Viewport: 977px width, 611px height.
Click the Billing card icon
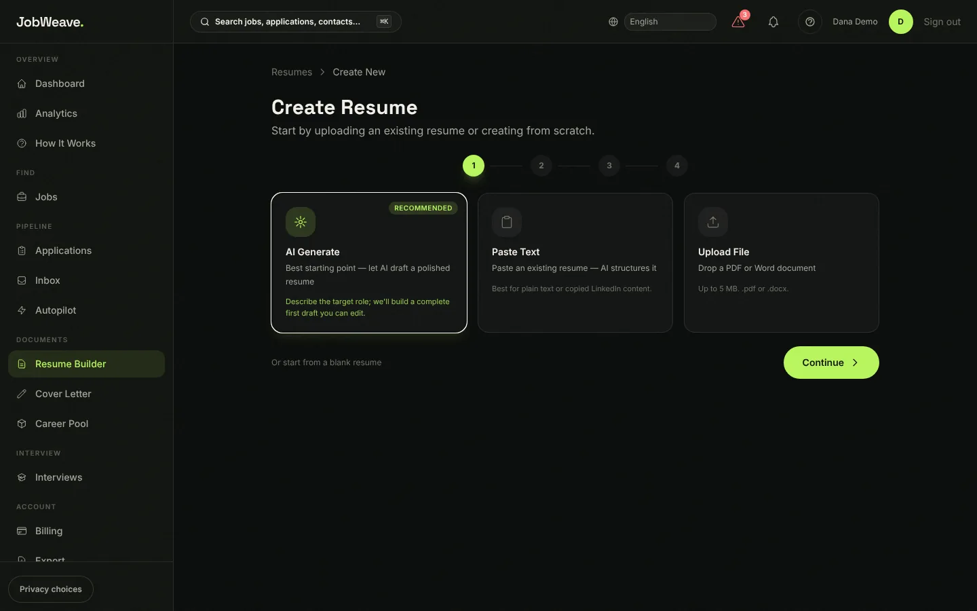(x=22, y=531)
